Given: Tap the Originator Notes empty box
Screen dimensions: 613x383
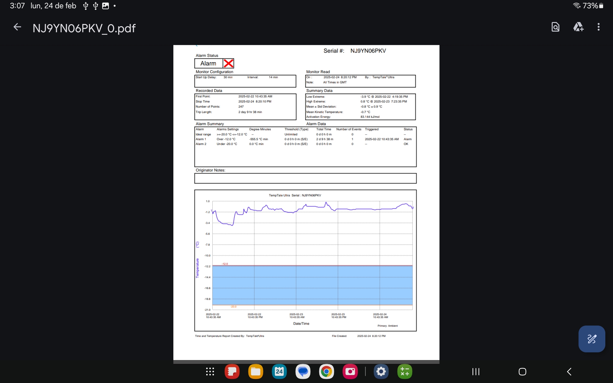Looking at the screenshot, I should [306, 178].
